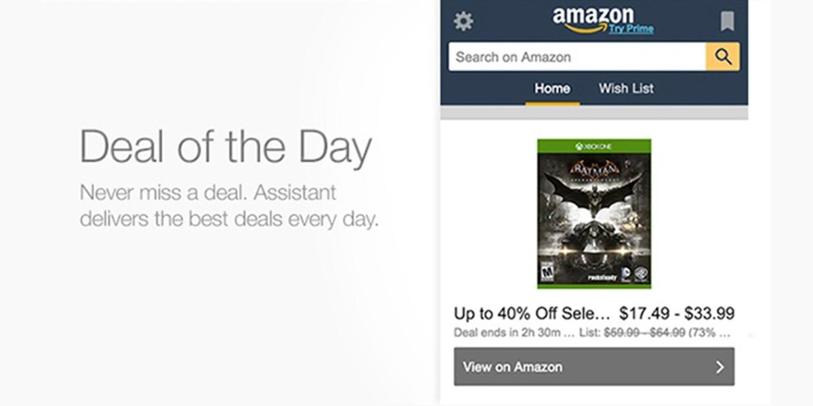Open the Batman game cover thumbnail
Image resolution: width=813 pixels, height=406 pixels.
click(x=594, y=214)
